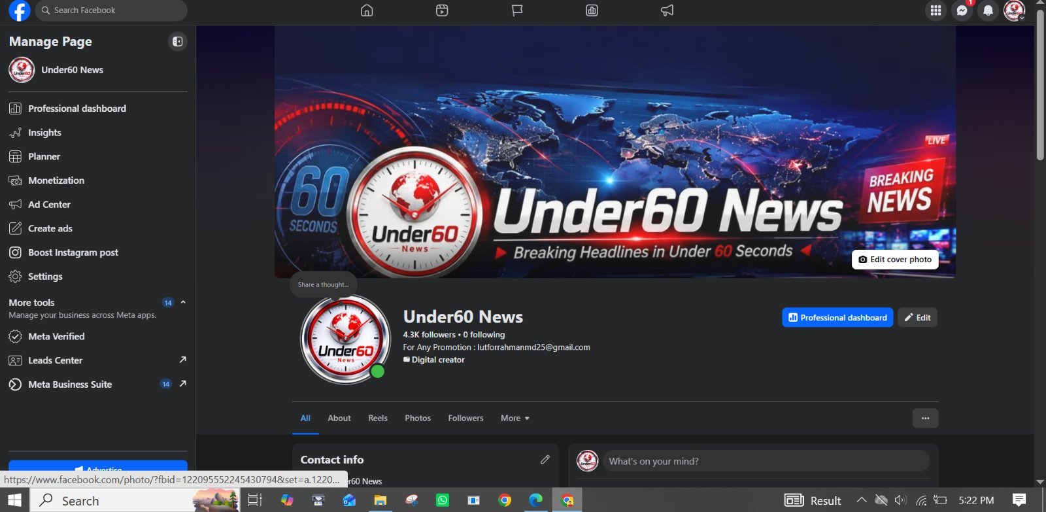
Task: Expand the More dropdown in profile tabs
Action: click(515, 418)
